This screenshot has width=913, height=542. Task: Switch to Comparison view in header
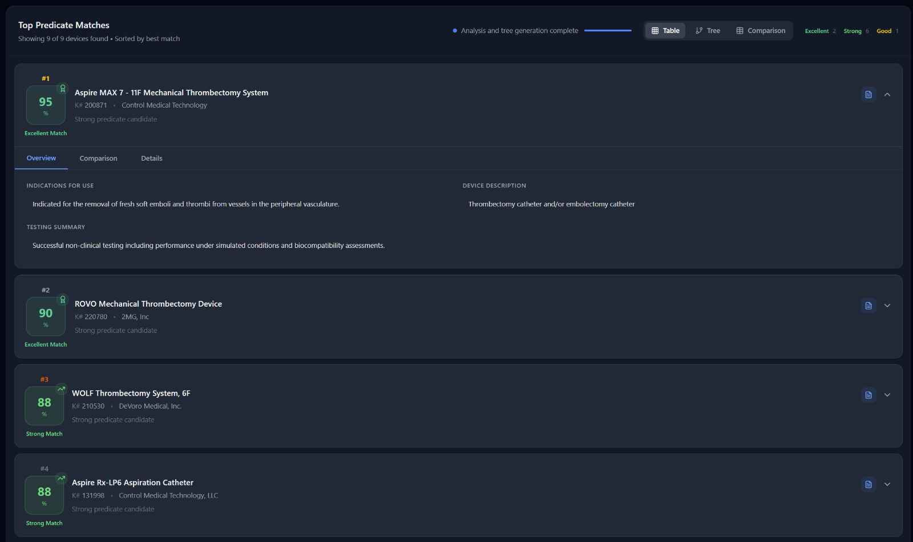(x=761, y=31)
